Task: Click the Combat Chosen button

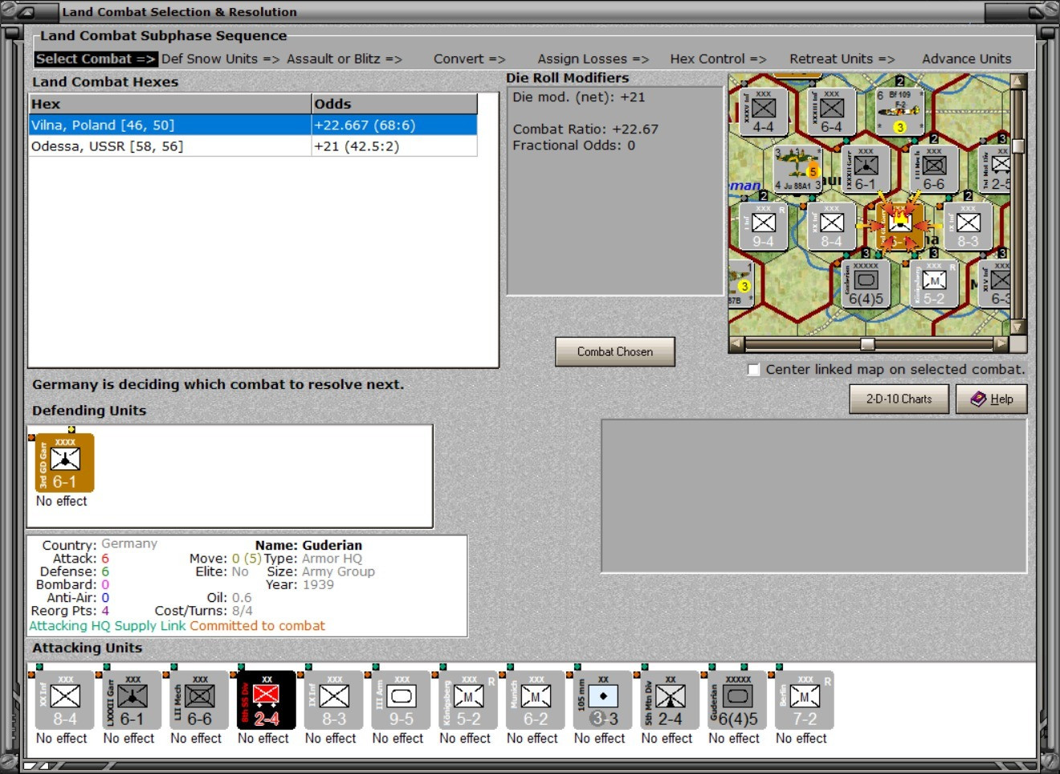Action: 615,352
